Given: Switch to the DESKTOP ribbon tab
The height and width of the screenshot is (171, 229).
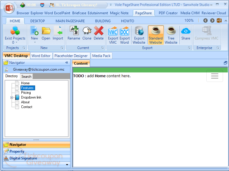Looking at the screenshot, I should [37, 21].
